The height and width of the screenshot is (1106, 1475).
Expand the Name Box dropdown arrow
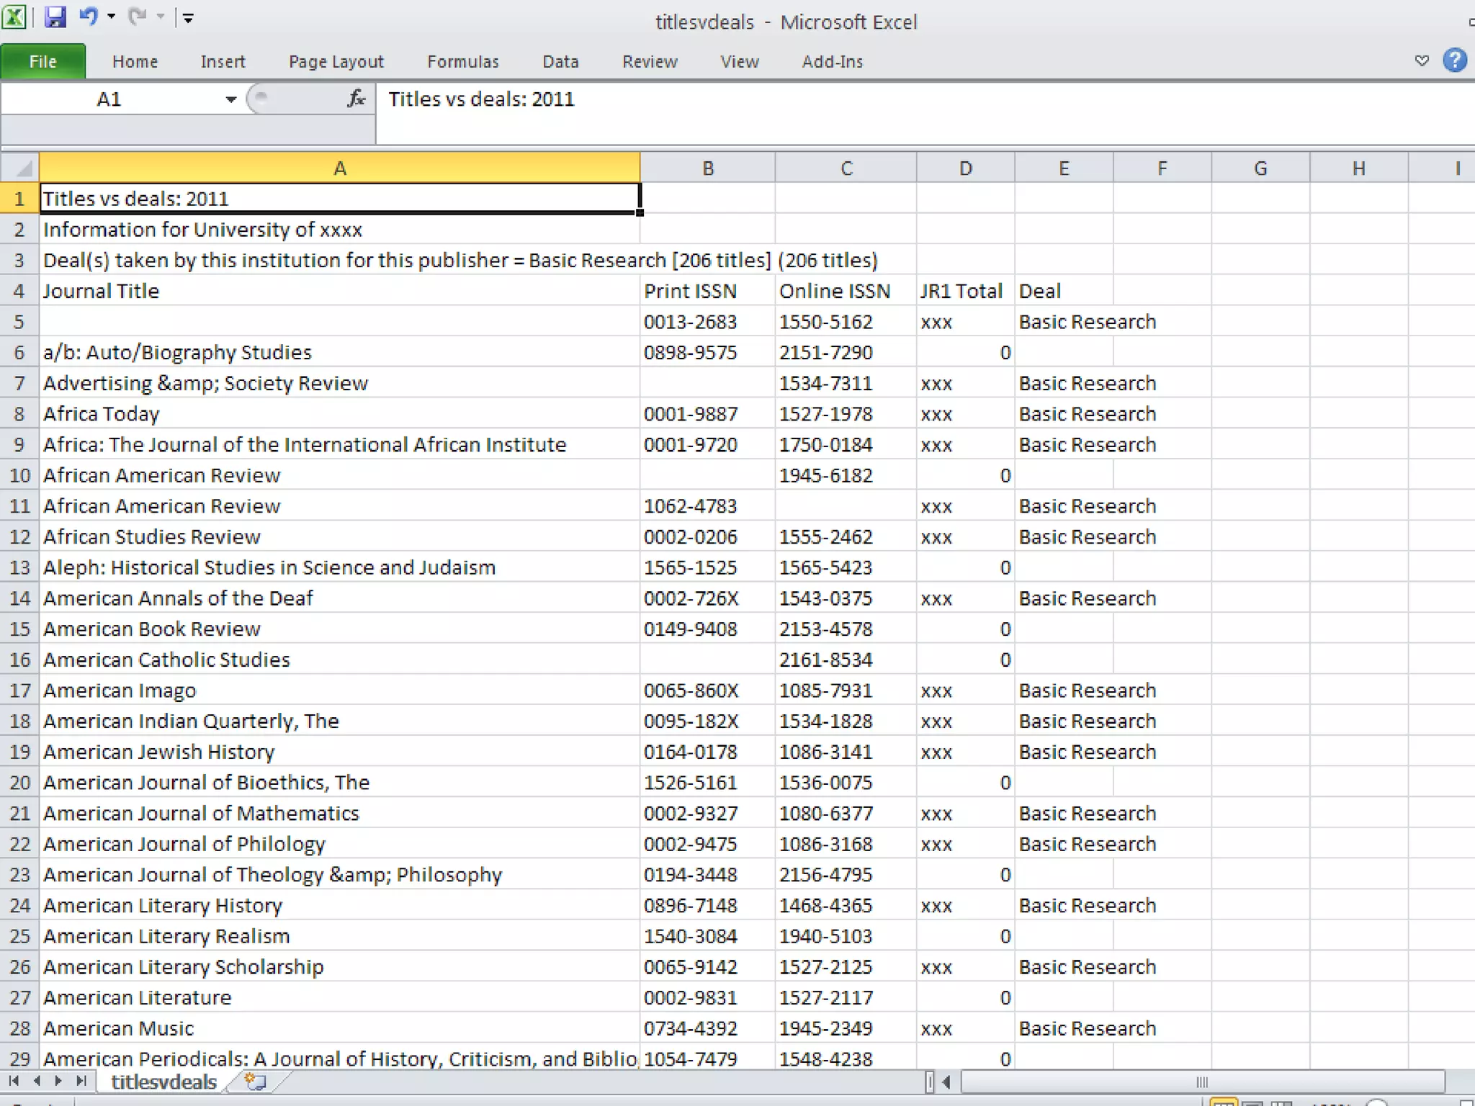point(230,99)
